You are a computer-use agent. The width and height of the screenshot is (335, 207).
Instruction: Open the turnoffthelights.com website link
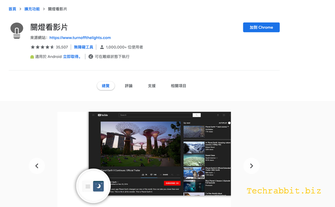(80, 38)
